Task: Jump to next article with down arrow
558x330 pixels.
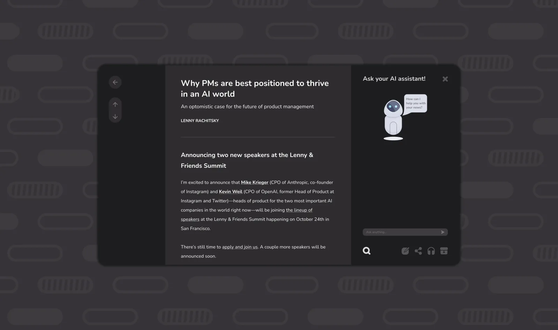Action: (x=115, y=117)
